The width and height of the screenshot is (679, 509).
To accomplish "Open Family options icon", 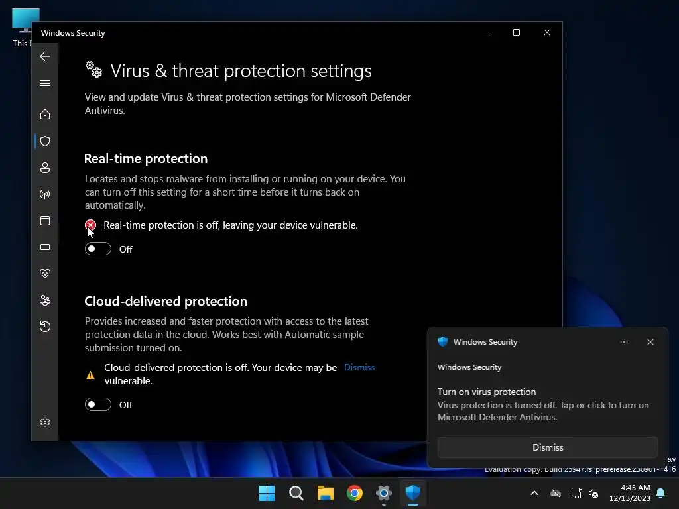I will click(45, 300).
